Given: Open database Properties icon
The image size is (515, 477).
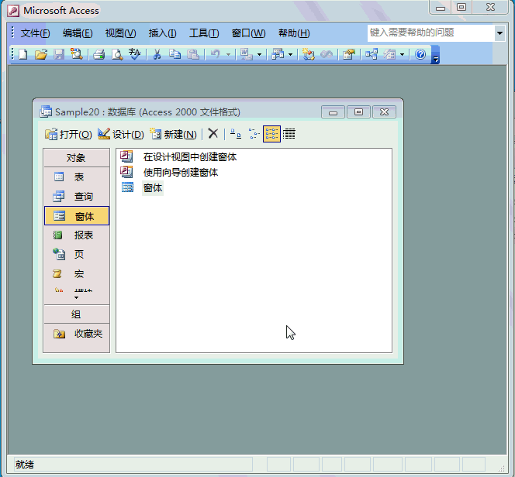Looking at the screenshot, I should click(x=349, y=54).
